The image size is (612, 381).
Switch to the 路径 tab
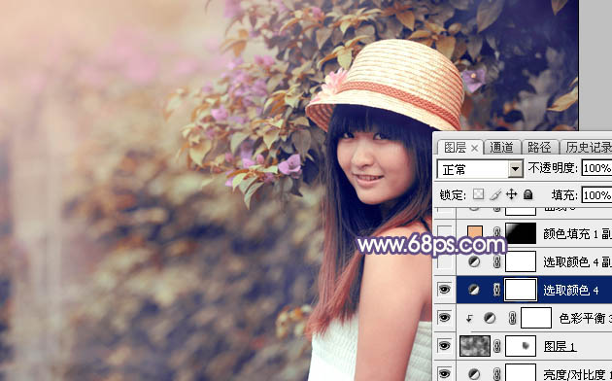[x=539, y=147]
